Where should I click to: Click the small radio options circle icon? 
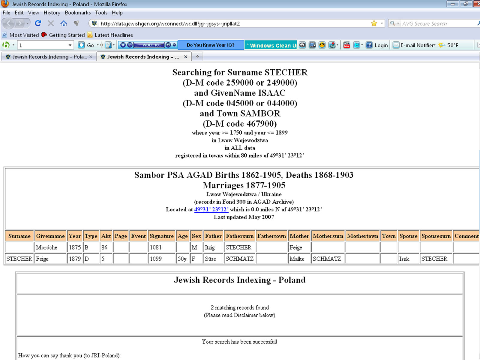[174, 45]
